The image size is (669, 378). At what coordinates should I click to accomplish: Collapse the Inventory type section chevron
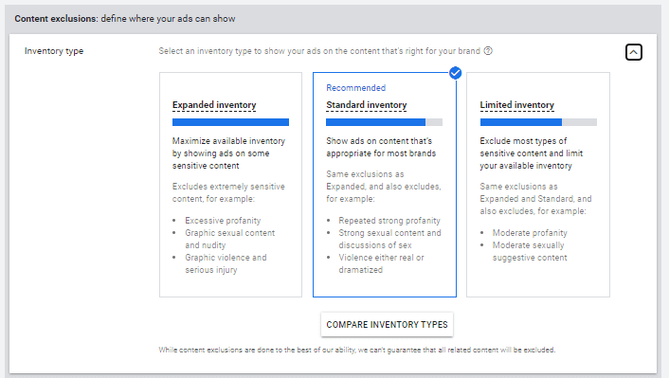pos(634,52)
